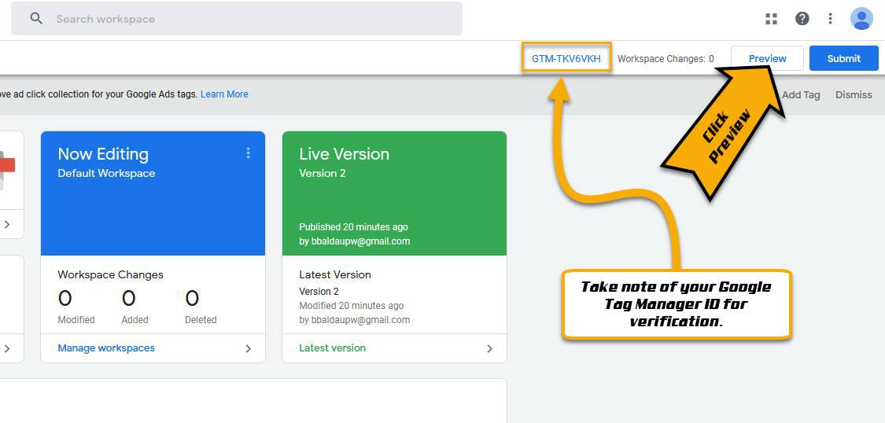Click Modified 20 minutes ago text
Image resolution: width=885 pixels, height=423 pixels.
[351, 306]
